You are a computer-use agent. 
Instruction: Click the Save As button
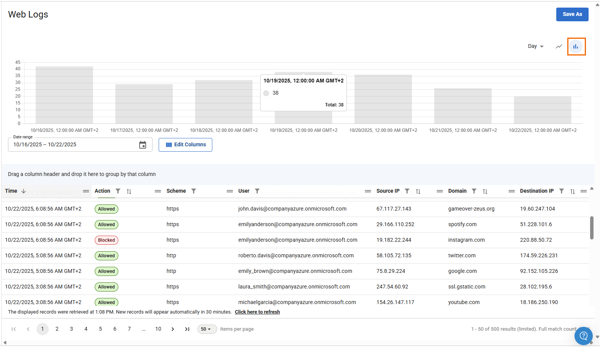pyautogui.click(x=572, y=14)
